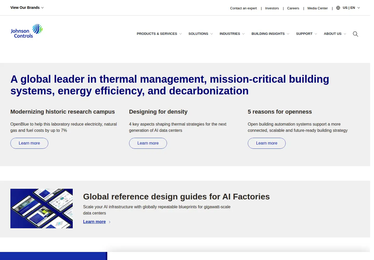Go to the Investors page

[272, 8]
